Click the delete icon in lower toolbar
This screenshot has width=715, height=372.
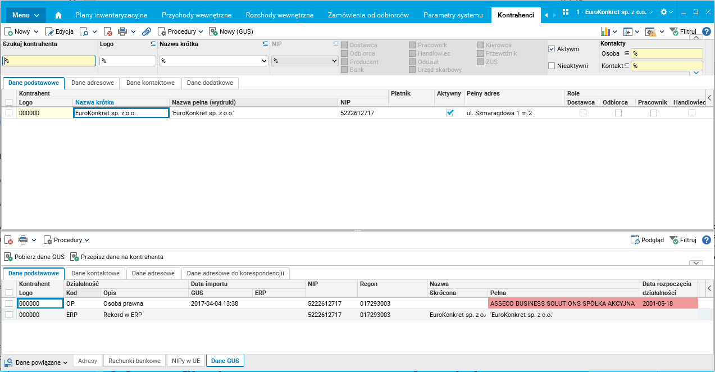8,240
